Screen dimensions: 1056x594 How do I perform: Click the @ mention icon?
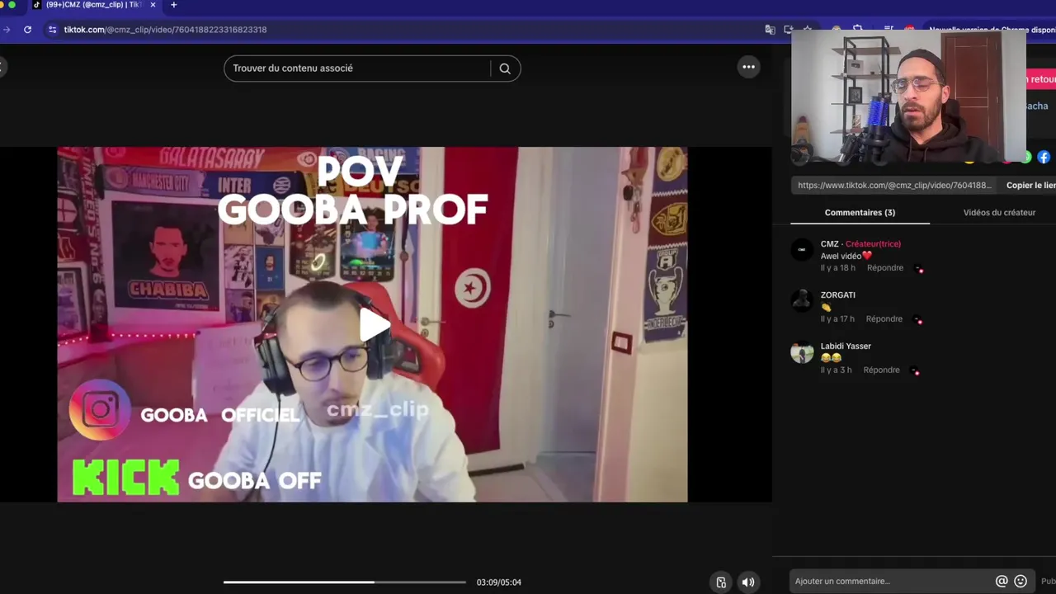click(x=1002, y=582)
